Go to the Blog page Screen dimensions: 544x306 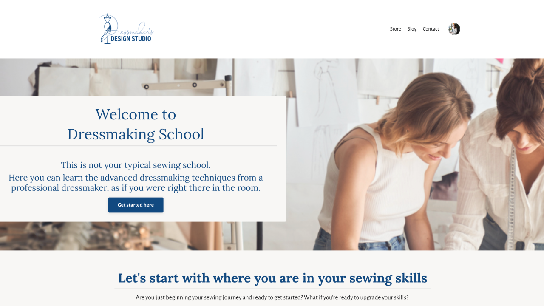412,29
